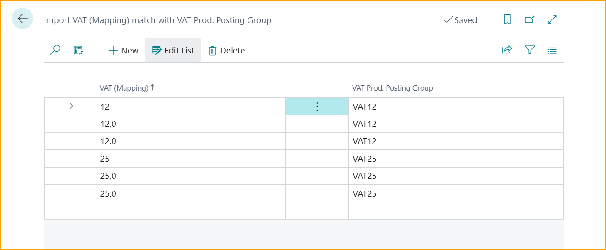Viewport: 606px width, 250px height.
Task: Sort by VAT (Mapping) column header
Action: 124,88
